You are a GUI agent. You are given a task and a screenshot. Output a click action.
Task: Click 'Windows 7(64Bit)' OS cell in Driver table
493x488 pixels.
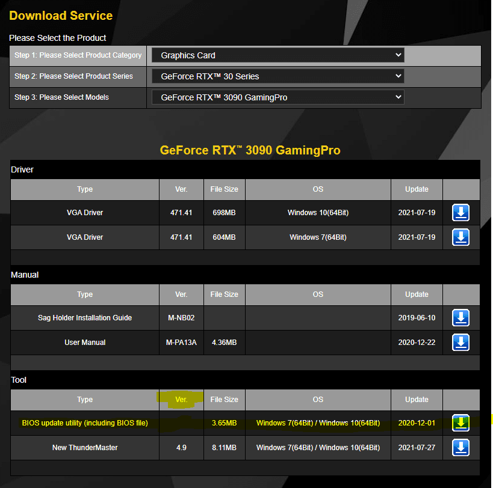tap(318, 237)
